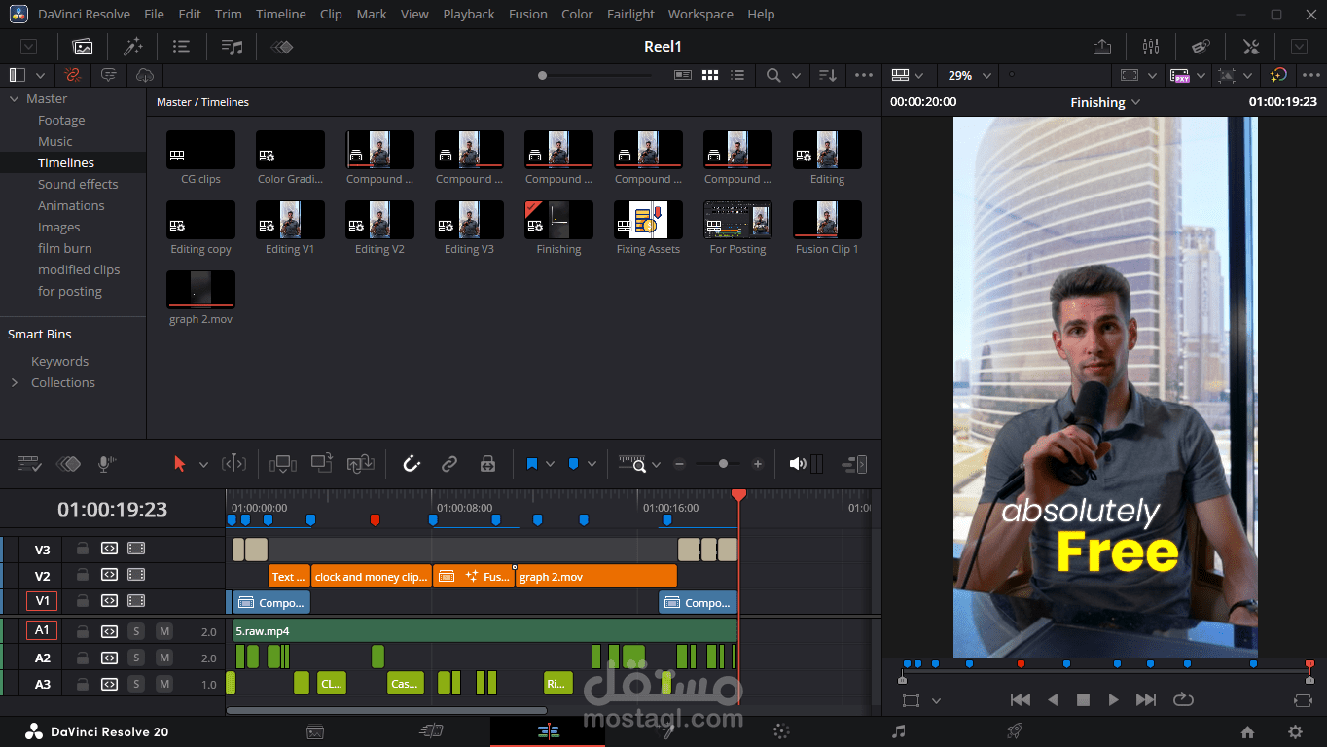Mute audio track A1
The image size is (1327, 747).
click(x=163, y=632)
